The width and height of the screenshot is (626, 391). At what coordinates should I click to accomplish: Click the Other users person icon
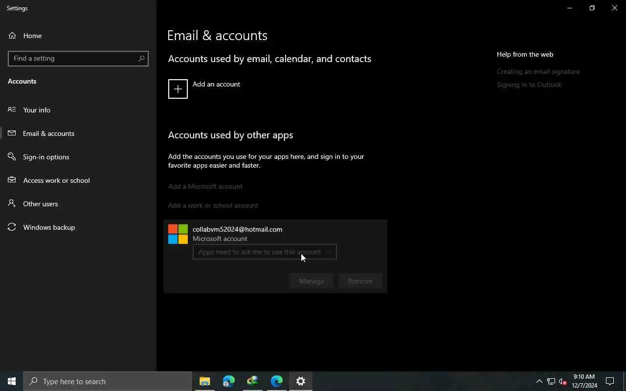click(x=12, y=203)
